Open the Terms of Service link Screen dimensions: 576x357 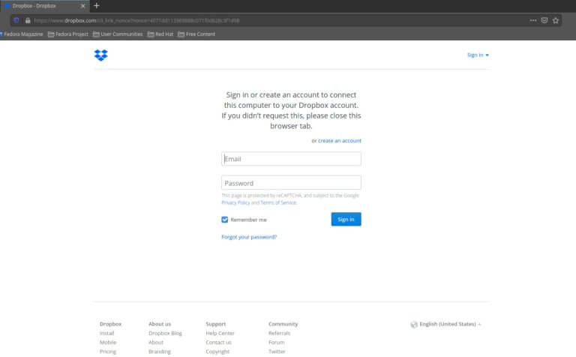[x=278, y=202]
